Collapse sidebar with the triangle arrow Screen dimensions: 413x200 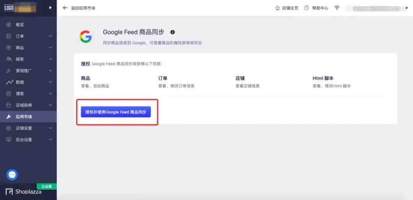pyautogui.click(x=50, y=8)
